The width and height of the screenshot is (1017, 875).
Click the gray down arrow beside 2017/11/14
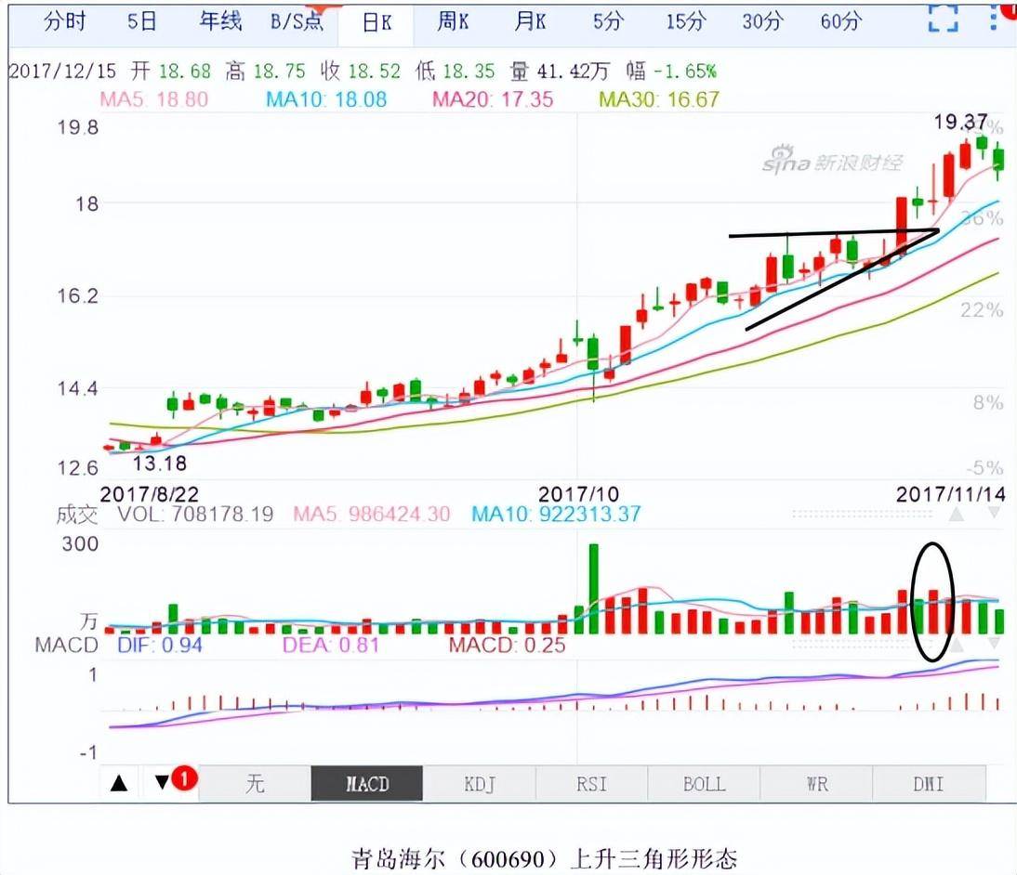click(x=995, y=514)
